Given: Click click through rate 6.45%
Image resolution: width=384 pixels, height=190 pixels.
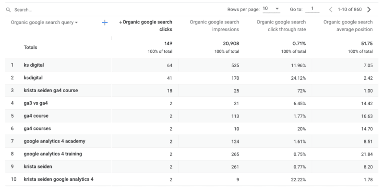Looking at the screenshot, I should pos(300,104).
